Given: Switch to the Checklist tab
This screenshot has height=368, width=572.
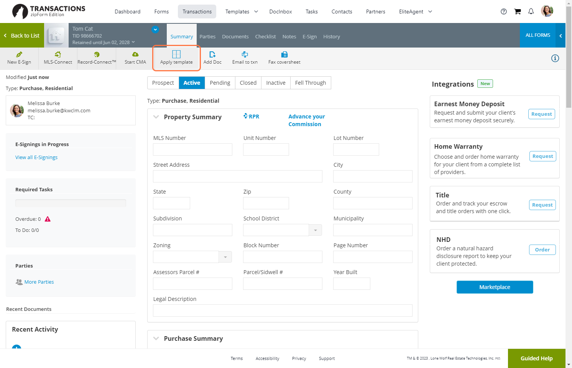Looking at the screenshot, I should (x=266, y=37).
